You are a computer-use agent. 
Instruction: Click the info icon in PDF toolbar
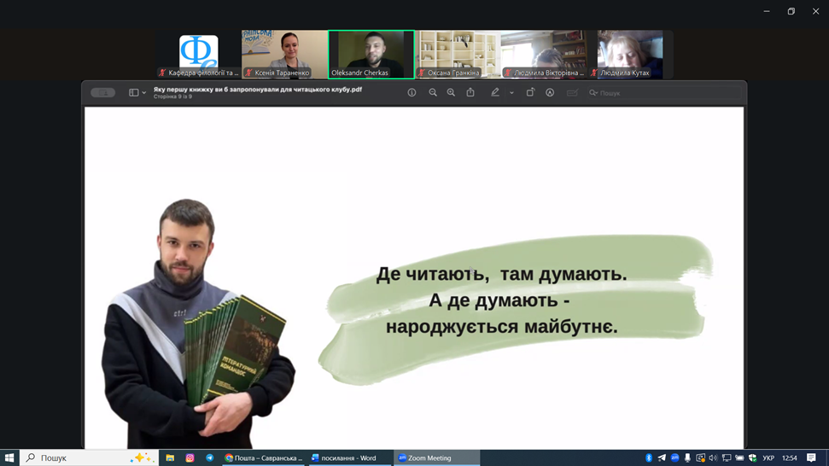pyautogui.click(x=412, y=93)
